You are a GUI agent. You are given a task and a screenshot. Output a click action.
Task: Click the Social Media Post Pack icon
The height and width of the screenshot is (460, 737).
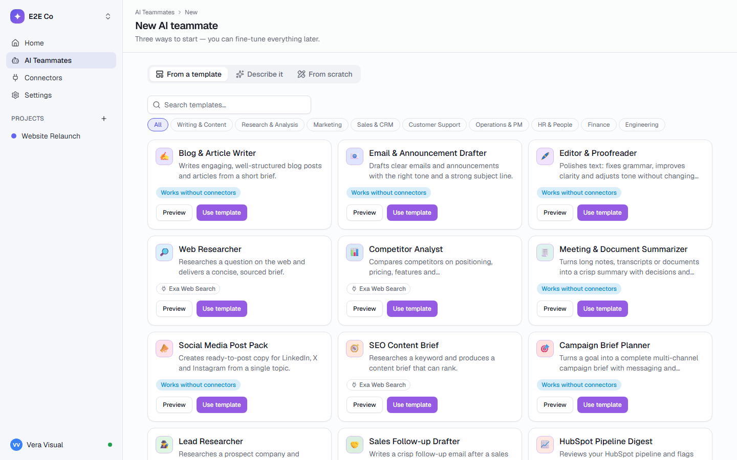pyautogui.click(x=164, y=349)
